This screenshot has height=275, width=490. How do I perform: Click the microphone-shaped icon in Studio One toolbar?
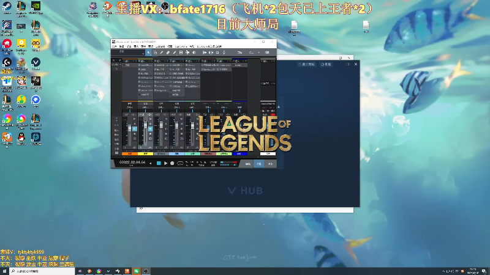[x=224, y=53]
